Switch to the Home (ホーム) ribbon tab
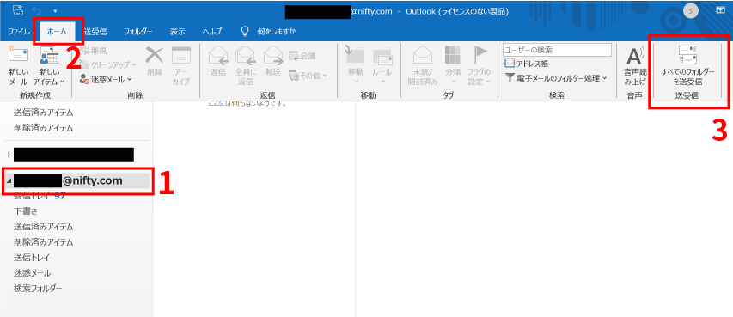The width and height of the screenshot is (733, 317). tap(57, 32)
